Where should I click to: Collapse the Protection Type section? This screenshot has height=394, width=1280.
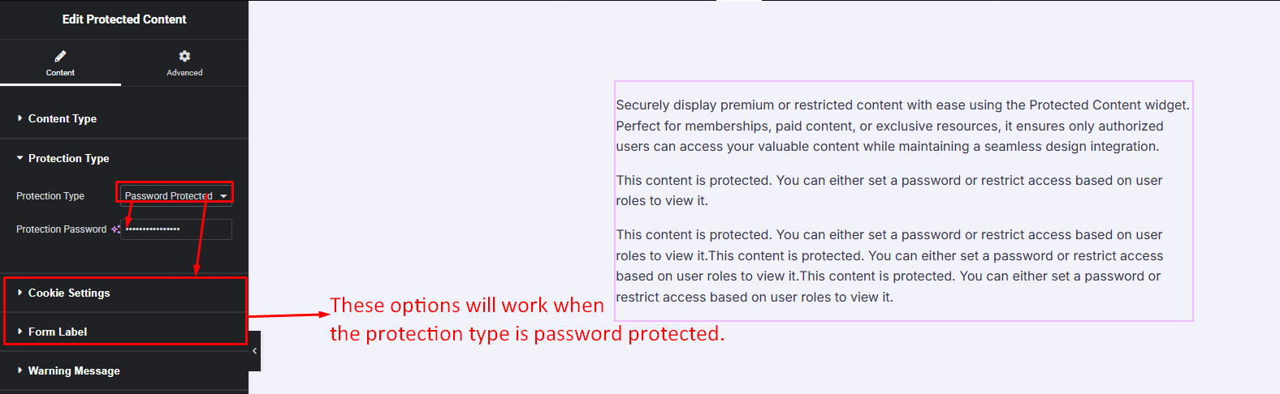pos(68,158)
